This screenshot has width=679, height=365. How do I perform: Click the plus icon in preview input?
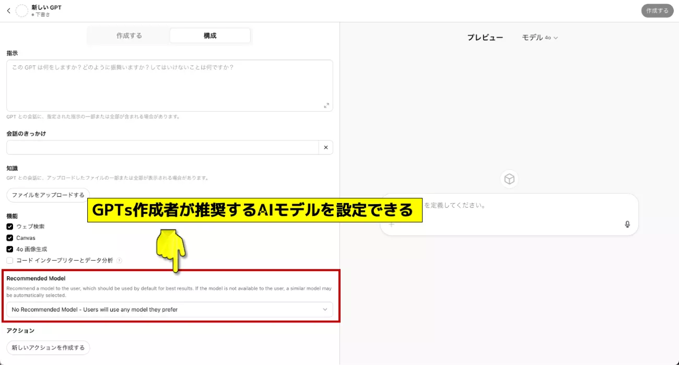coord(391,225)
